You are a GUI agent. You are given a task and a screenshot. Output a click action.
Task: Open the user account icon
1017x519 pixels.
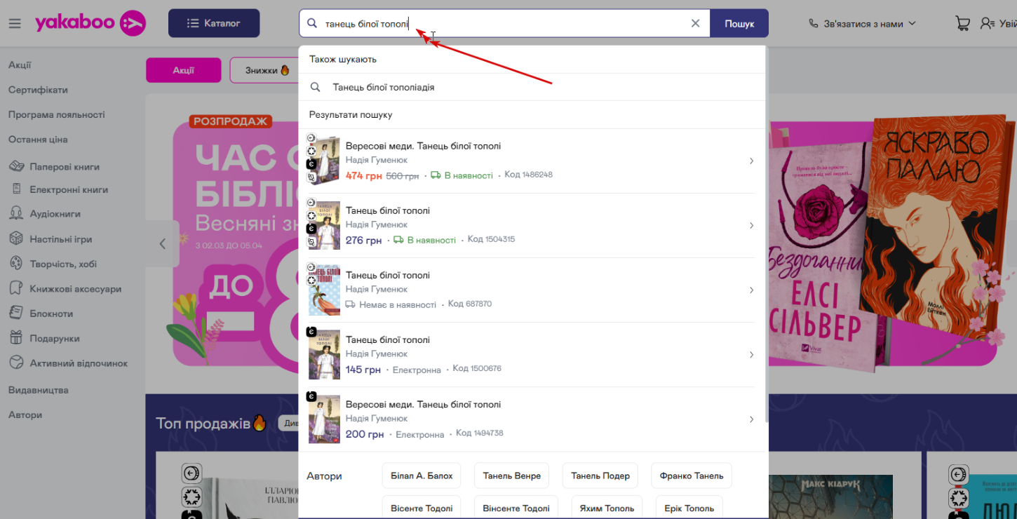click(x=988, y=23)
